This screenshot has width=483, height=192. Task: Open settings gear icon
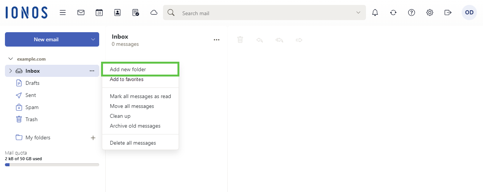click(430, 12)
